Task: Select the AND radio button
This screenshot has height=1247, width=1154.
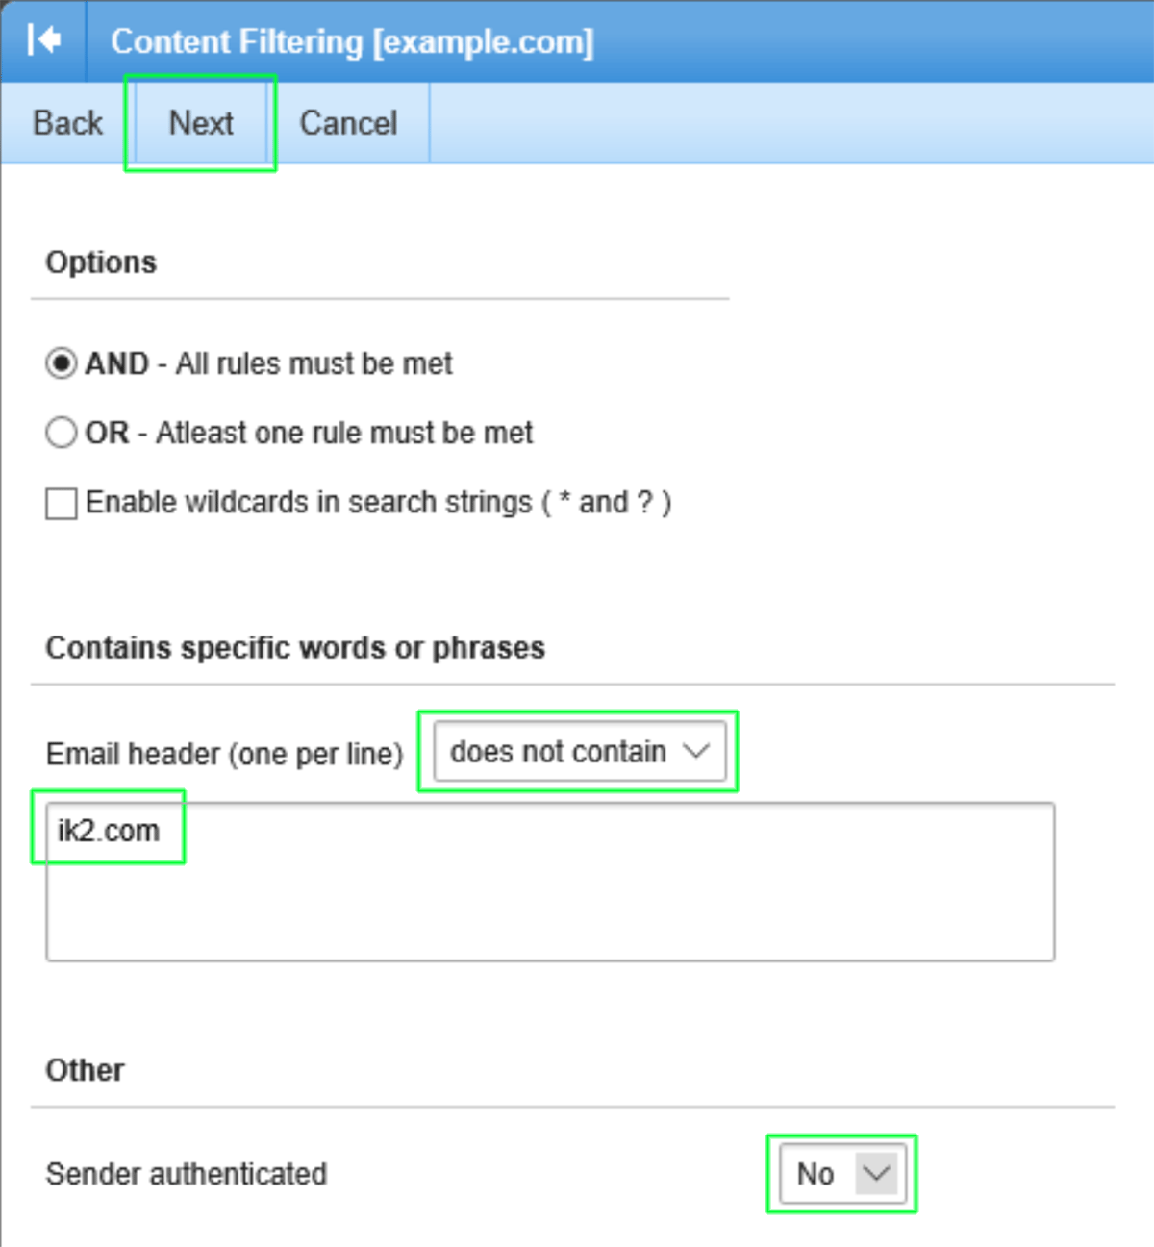Action: [x=62, y=363]
